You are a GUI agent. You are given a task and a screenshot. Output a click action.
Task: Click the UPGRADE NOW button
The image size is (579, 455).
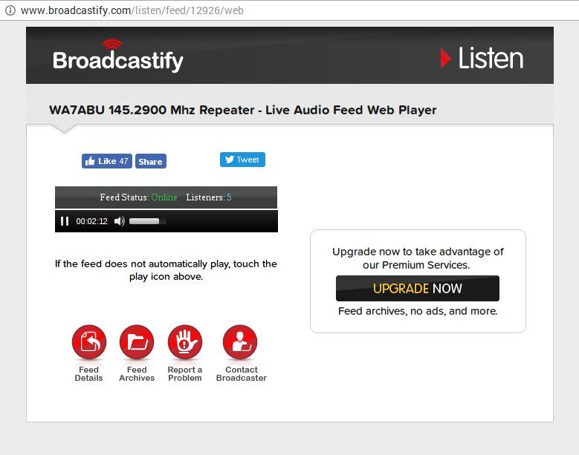(x=418, y=288)
